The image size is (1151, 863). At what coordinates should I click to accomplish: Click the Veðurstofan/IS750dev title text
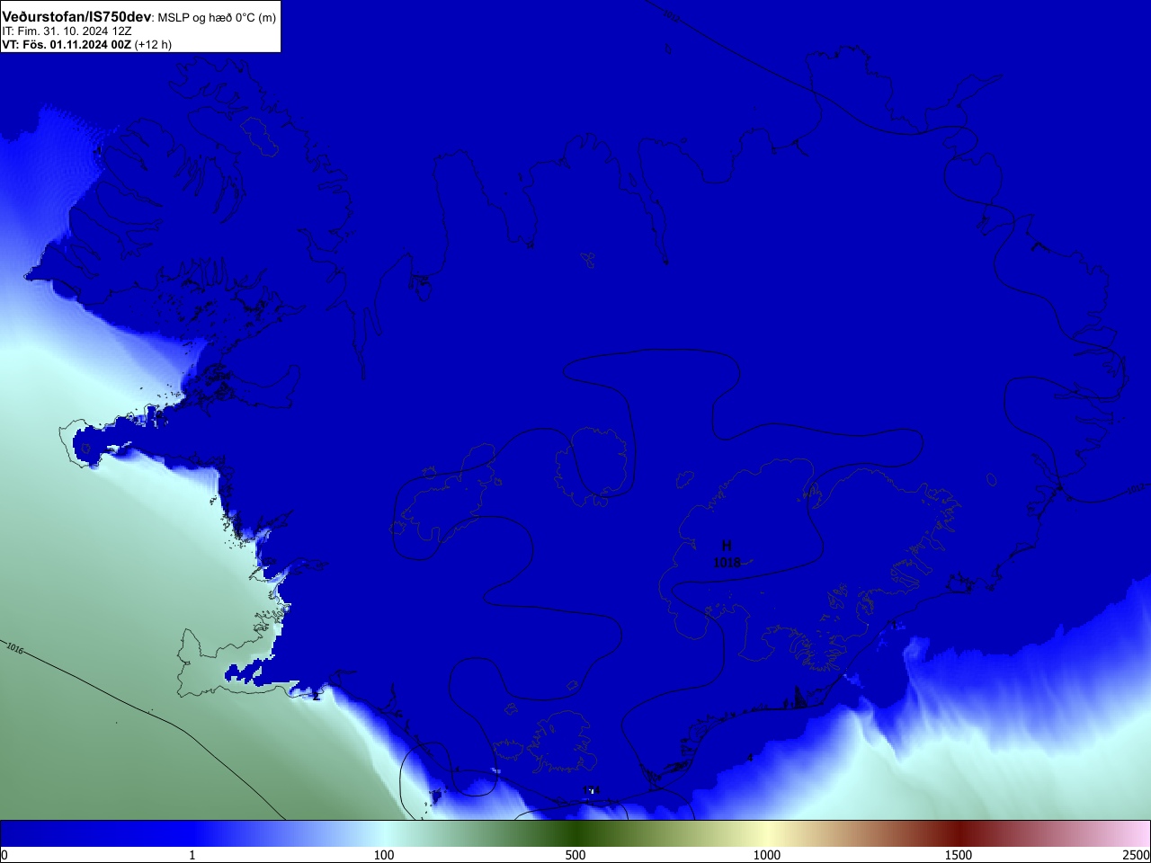pos(76,17)
